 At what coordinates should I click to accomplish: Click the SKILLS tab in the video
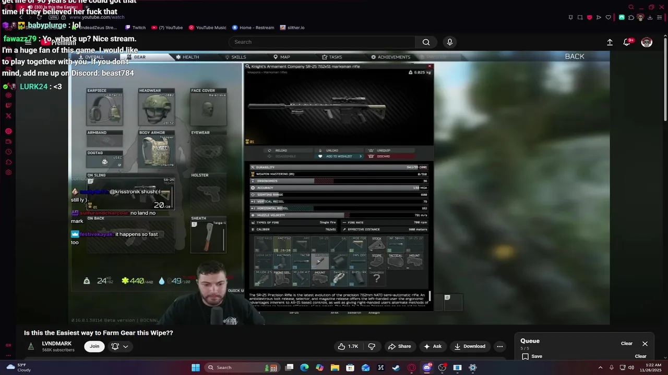click(x=235, y=57)
